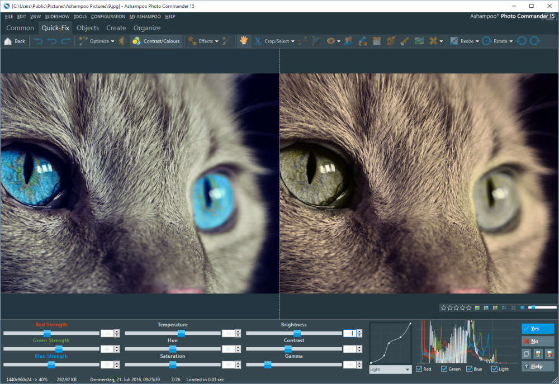559x384 pixels.
Task: Click the Back home icon
Action: pos(8,41)
